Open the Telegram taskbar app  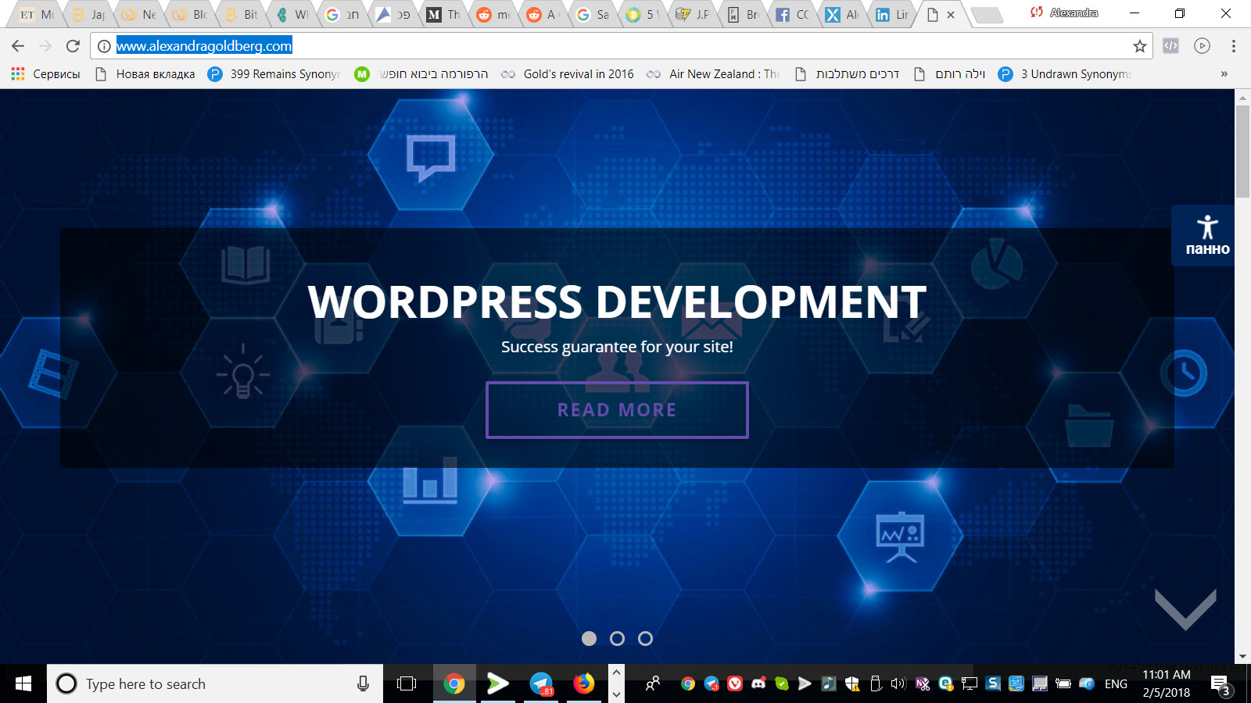[x=541, y=683]
